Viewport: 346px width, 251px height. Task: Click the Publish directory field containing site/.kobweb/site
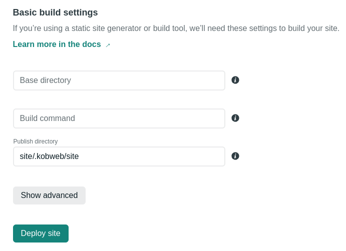119,156
